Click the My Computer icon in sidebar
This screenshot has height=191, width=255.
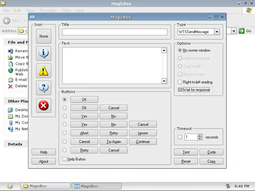(x=11, y=123)
